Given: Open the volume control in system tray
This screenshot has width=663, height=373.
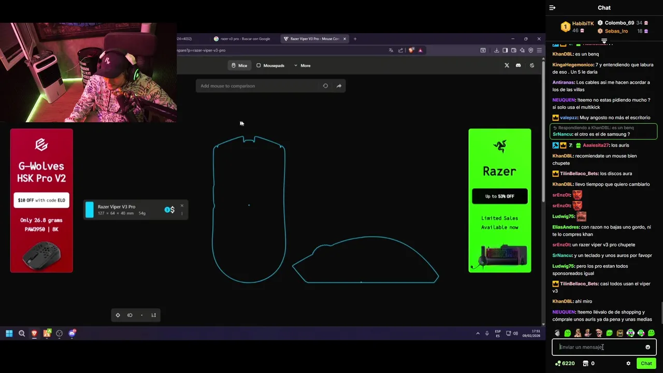Looking at the screenshot, I should tap(515, 333).
